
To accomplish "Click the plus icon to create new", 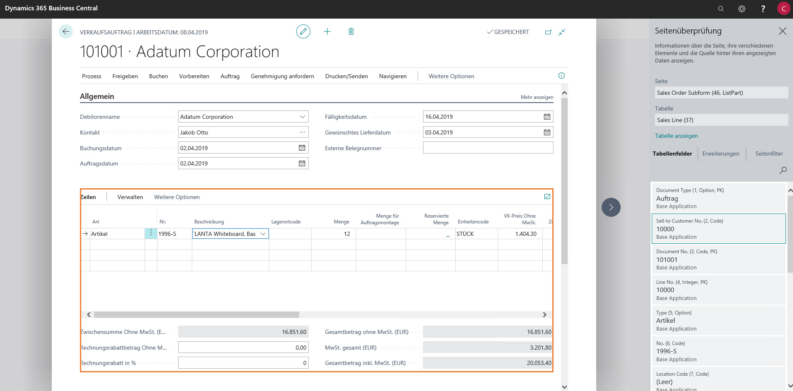I will [x=327, y=31].
